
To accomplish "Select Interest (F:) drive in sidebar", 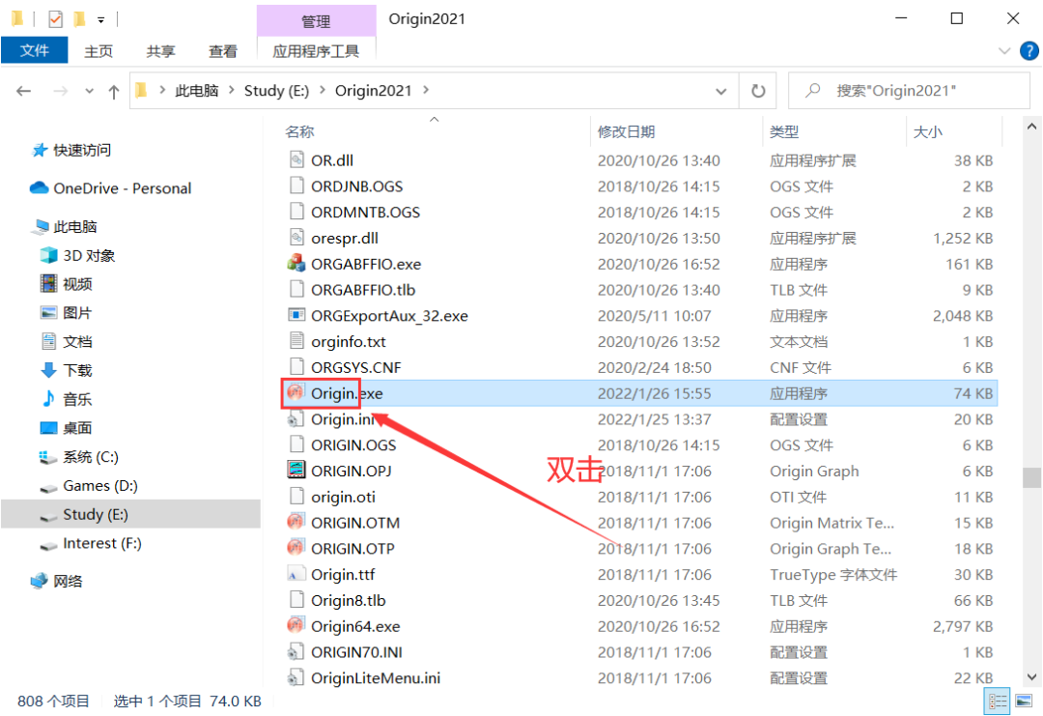I will tap(91, 543).
